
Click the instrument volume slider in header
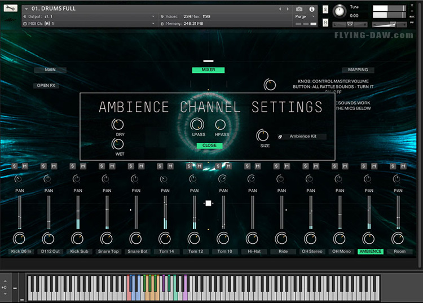tap(389, 25)
